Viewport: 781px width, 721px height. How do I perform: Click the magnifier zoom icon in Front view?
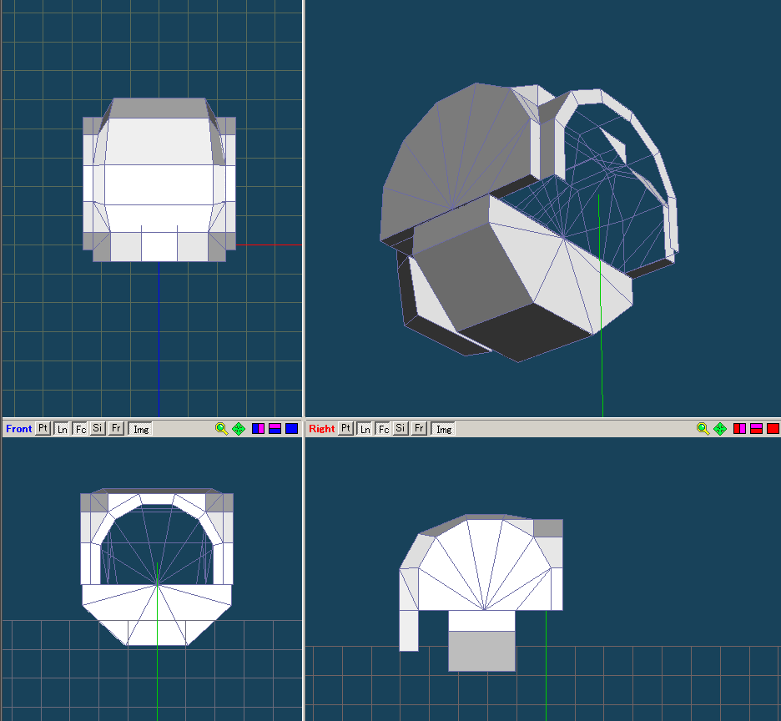[221, 429]
